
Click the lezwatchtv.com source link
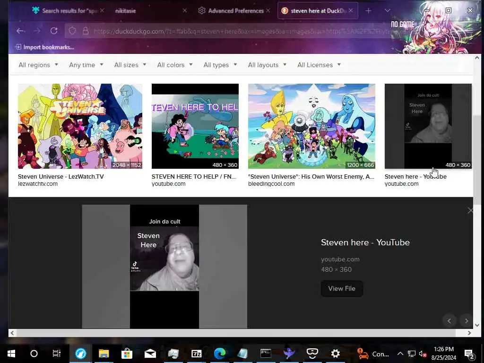(x=38, y=184)
